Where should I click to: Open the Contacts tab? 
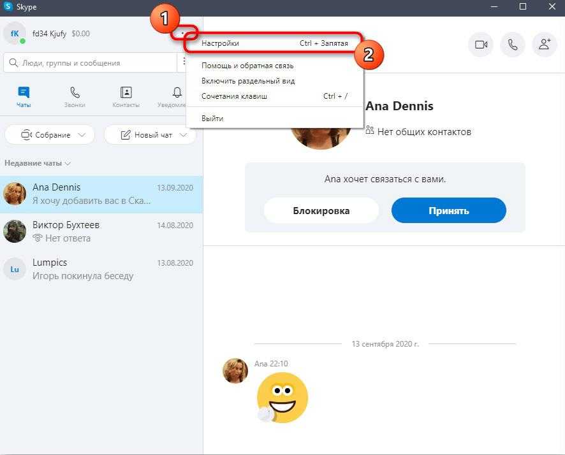click(x=126, y=97)
